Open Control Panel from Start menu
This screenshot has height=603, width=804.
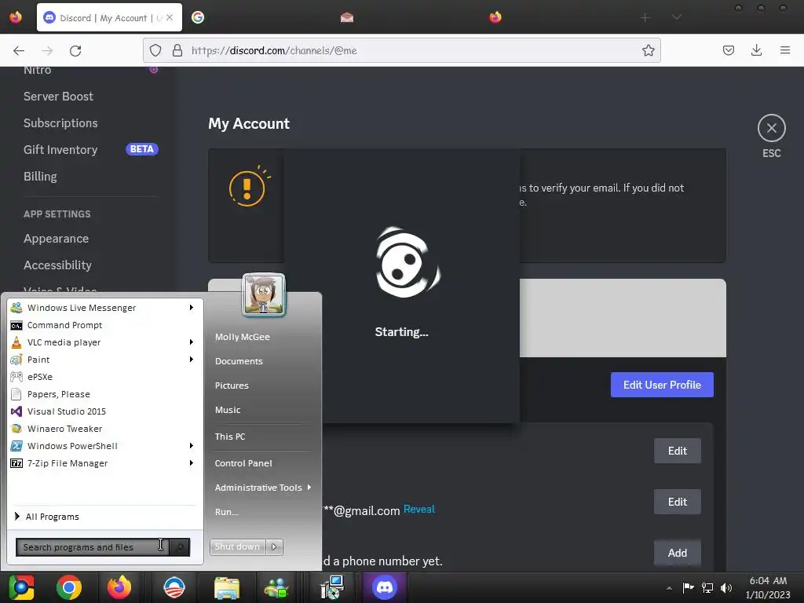click(x=243, y=463)
